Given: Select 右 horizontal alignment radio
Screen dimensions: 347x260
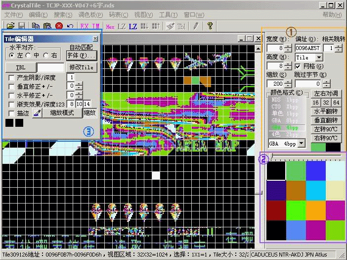Looking at the screenshot, I should (x=46, y=55).
